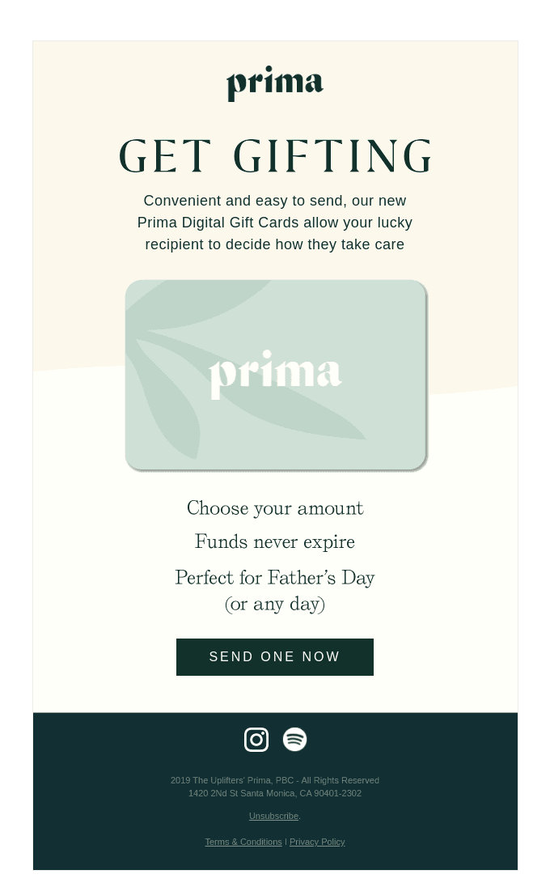This screenshot has width=550, height=887.
Task: Open the Terms & Conditions link
Action: 243,842
